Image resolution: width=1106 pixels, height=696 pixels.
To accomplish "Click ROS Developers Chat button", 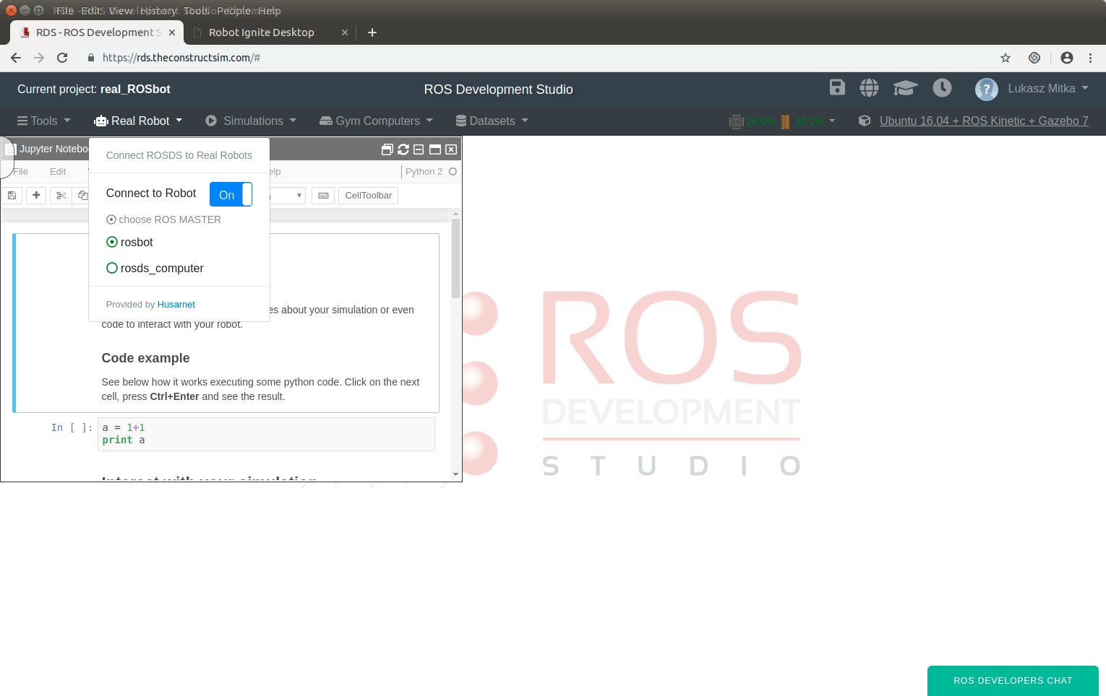I will [1013, 681].
